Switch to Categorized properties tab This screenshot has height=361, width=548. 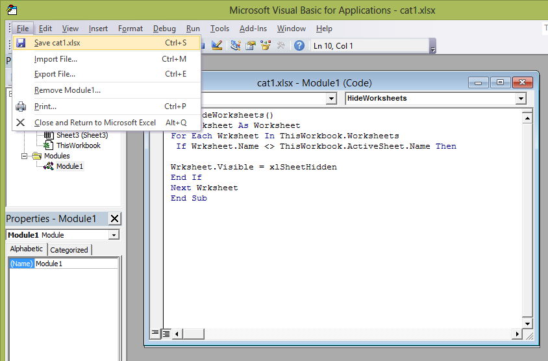click(69, 250)
